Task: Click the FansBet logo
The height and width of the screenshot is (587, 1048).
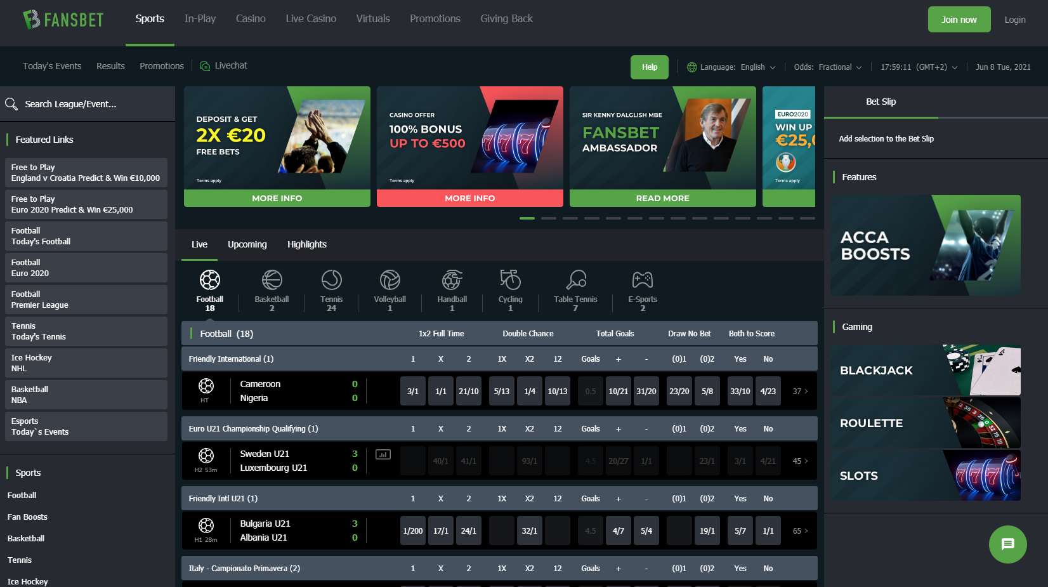Action: tap(63, 20)
